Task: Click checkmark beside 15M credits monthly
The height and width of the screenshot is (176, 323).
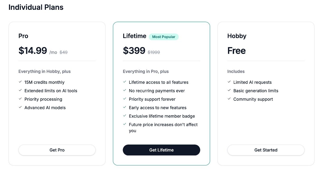Action: point(20,82)
